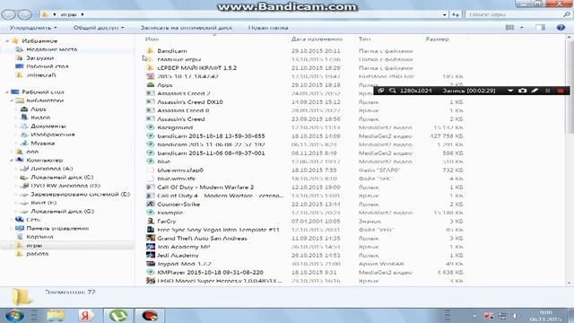Select the Counter-Strike shortcut icon

click(150, 204)
